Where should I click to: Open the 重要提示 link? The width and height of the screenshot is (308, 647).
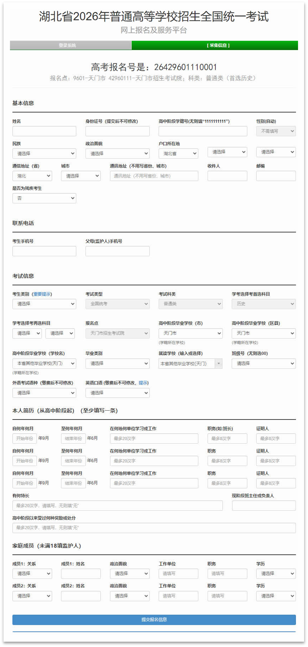pyautogui.click(x=42, y=294)
